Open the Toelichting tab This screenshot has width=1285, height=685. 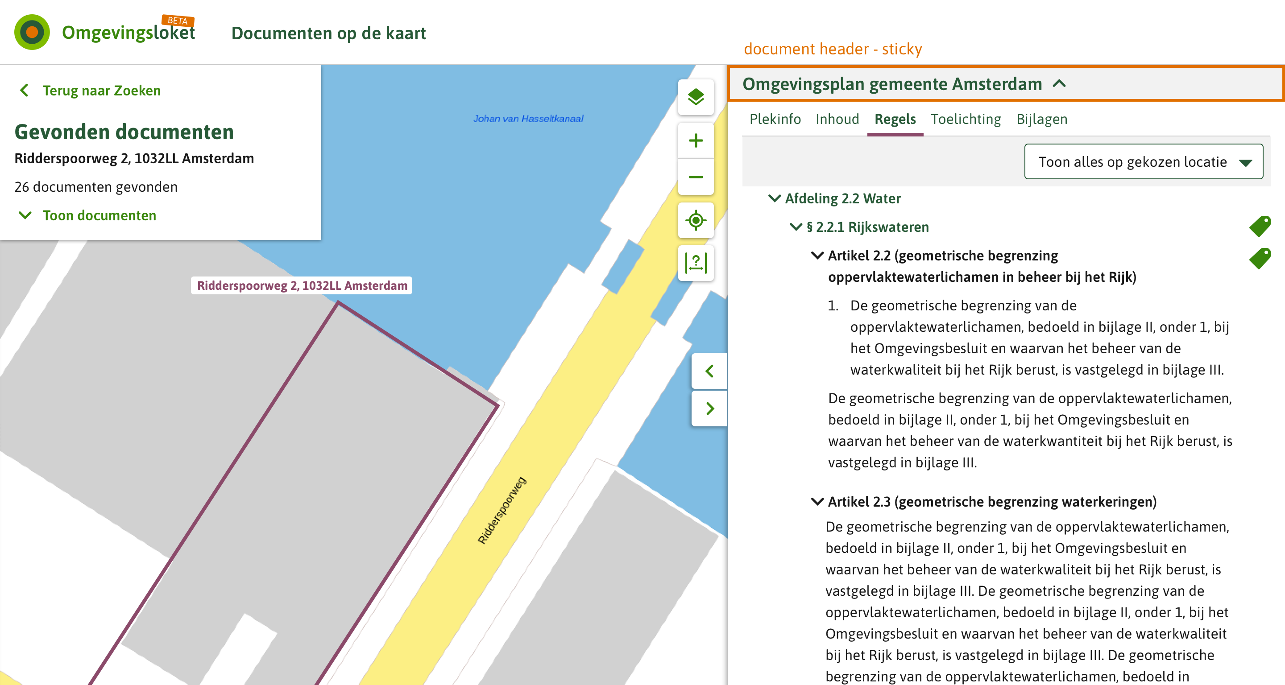(x=965, y=119)
